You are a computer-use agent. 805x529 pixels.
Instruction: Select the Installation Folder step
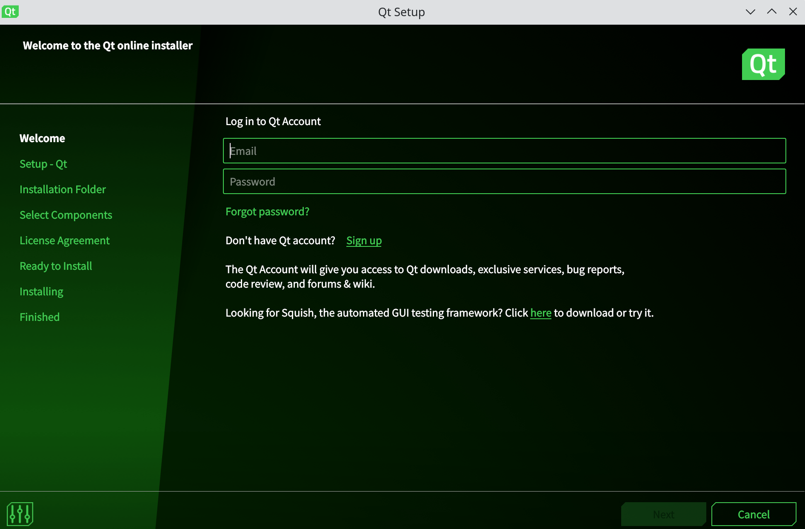63,189
